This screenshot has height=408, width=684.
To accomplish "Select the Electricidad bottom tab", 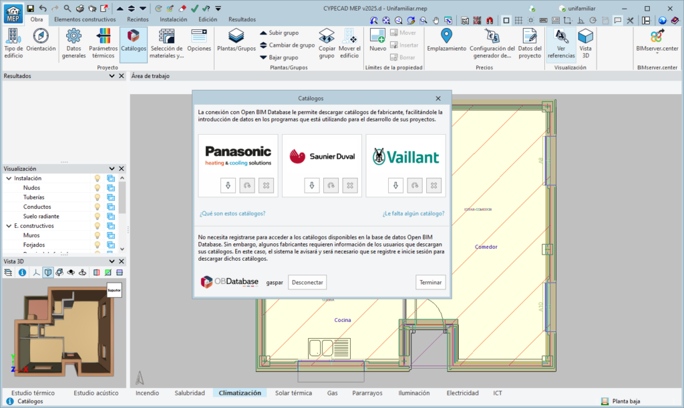I will (x=462, y=393).
